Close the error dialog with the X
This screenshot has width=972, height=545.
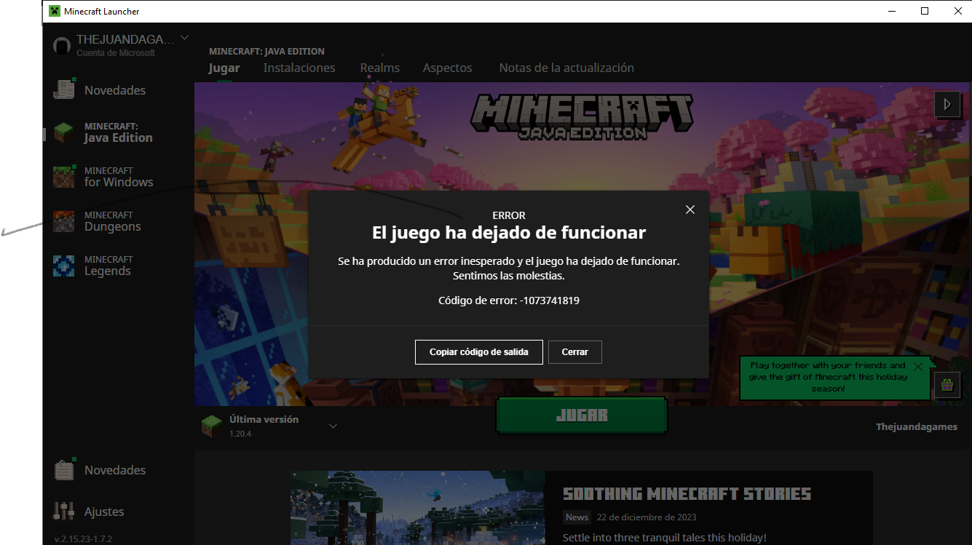tap(690, 210)
